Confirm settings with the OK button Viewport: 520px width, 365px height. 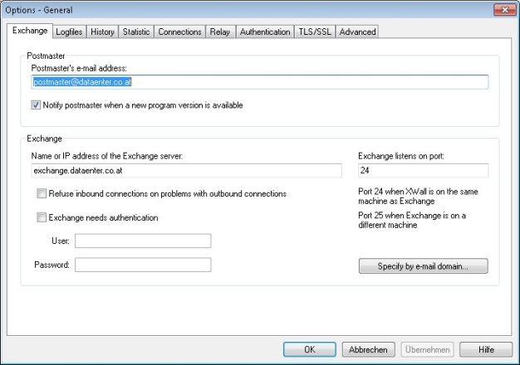point(309,349)
